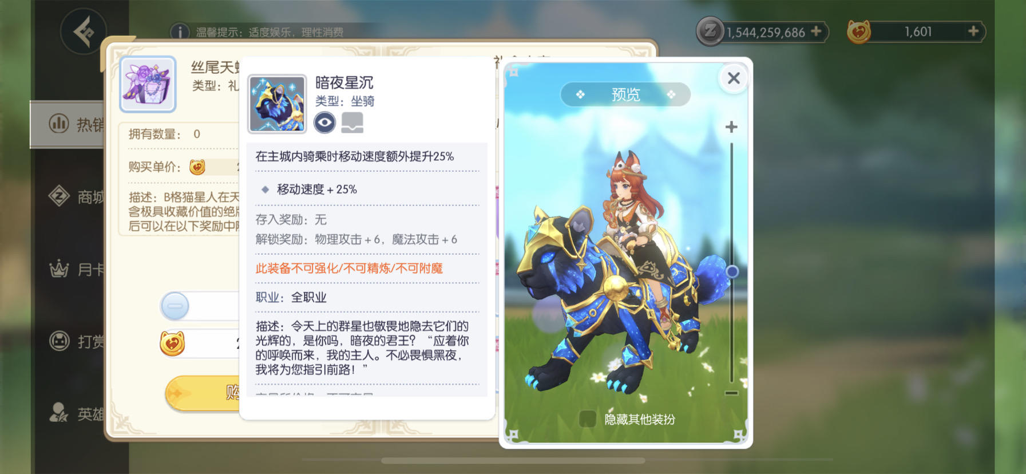Click the zoom slider handle
Screen dimensions: 1026x474
[732, 271]
